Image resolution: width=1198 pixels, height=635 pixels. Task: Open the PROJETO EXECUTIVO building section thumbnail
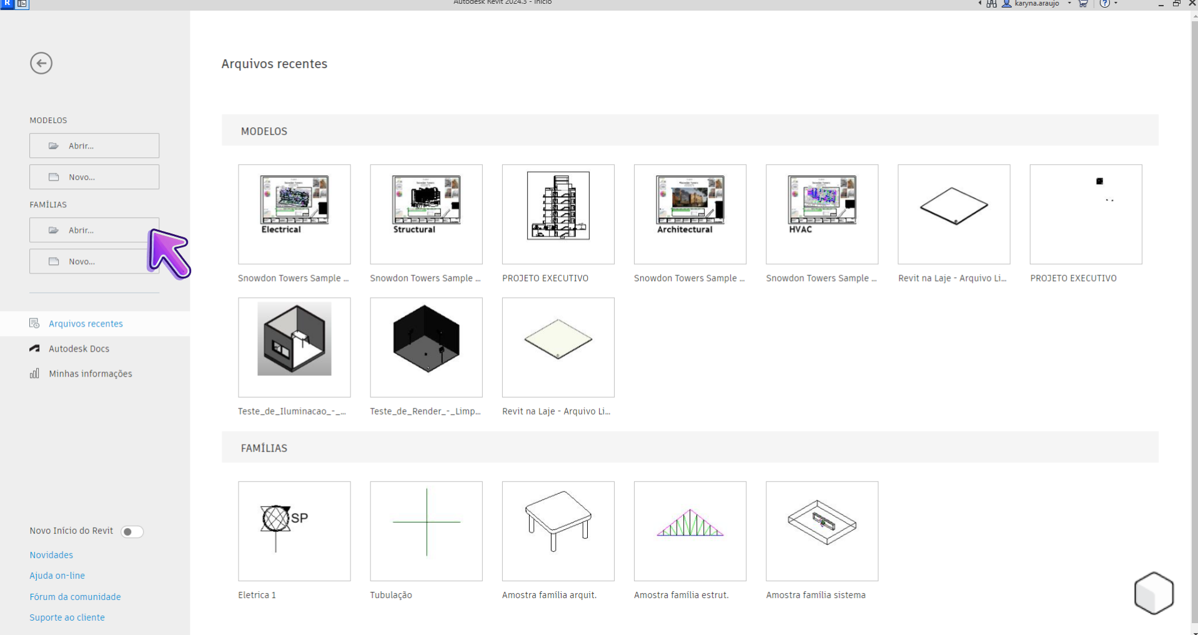558,214
